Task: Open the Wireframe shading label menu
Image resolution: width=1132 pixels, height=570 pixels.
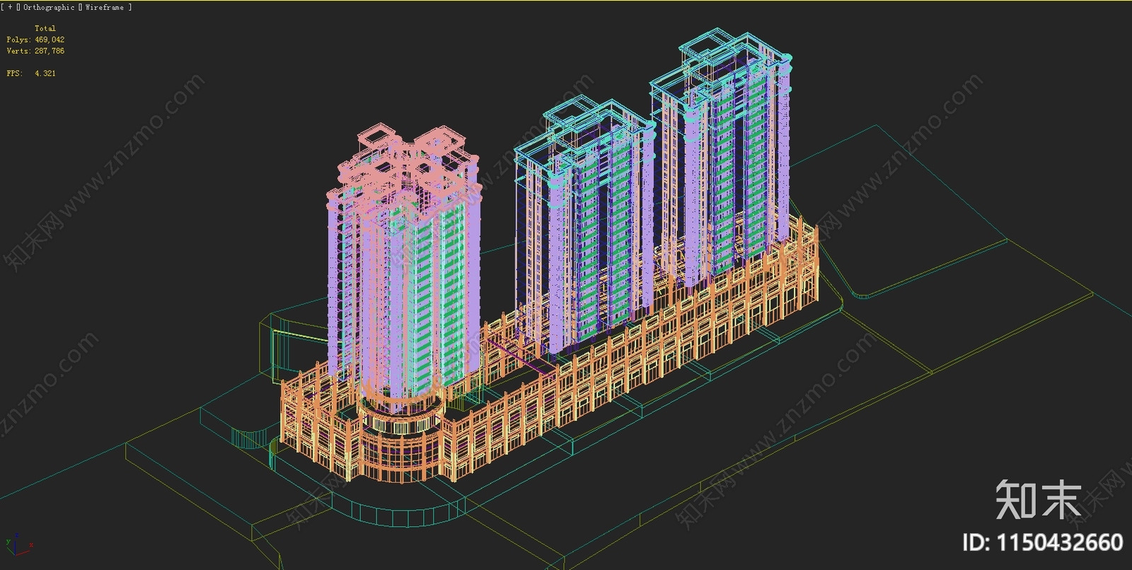Action: click(105, 7)
